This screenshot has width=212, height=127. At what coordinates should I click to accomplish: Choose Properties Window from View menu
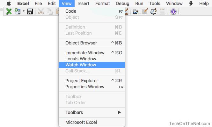[x=92, y=87]
